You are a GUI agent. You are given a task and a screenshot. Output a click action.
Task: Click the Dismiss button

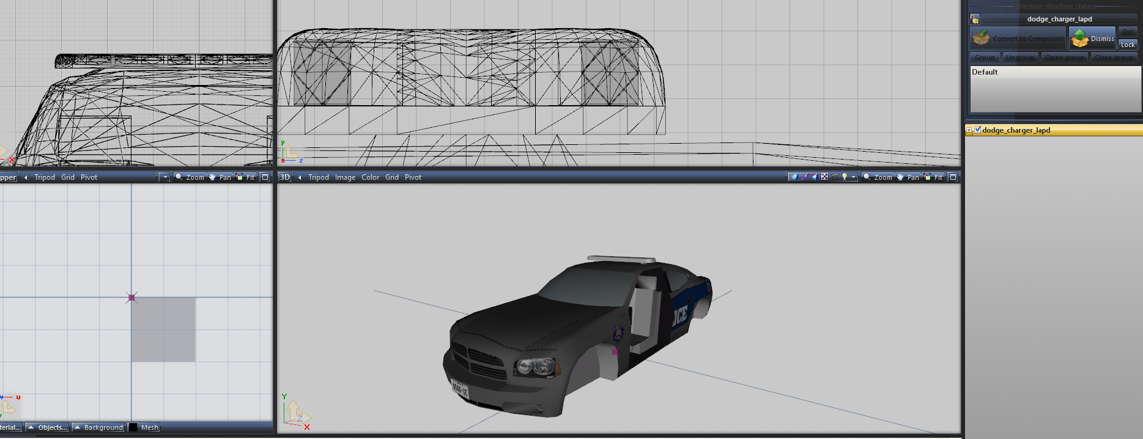click(1092, 38)
